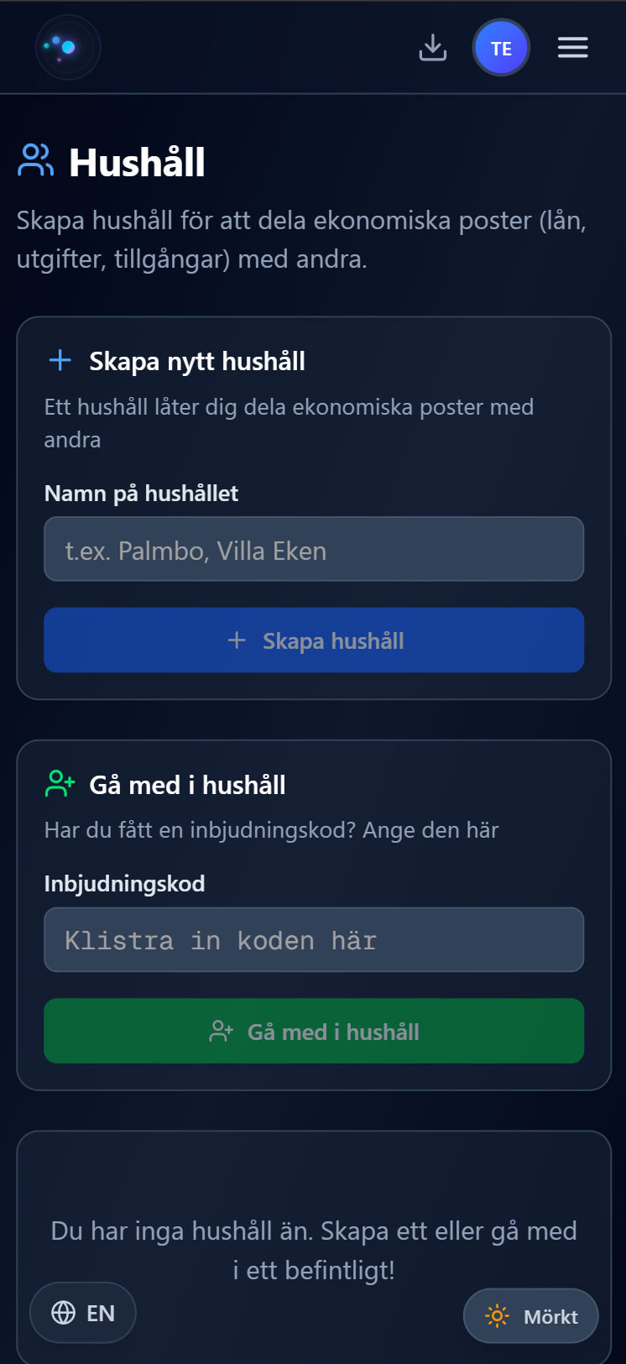The image size is (626, 1364).
Task: Click the Hushåll people icon
Action: 35,161
